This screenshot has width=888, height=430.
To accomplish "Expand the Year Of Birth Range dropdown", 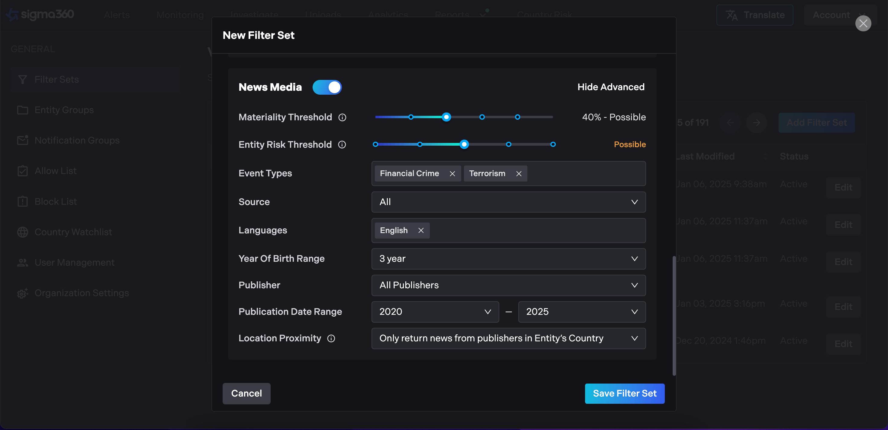I will tap(508, 258).
